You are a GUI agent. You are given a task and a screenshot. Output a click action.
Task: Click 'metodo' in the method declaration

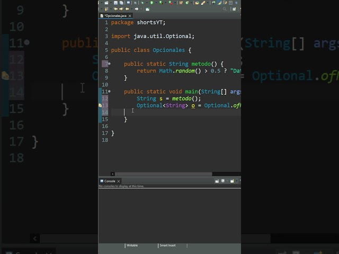tap(201, 63)
